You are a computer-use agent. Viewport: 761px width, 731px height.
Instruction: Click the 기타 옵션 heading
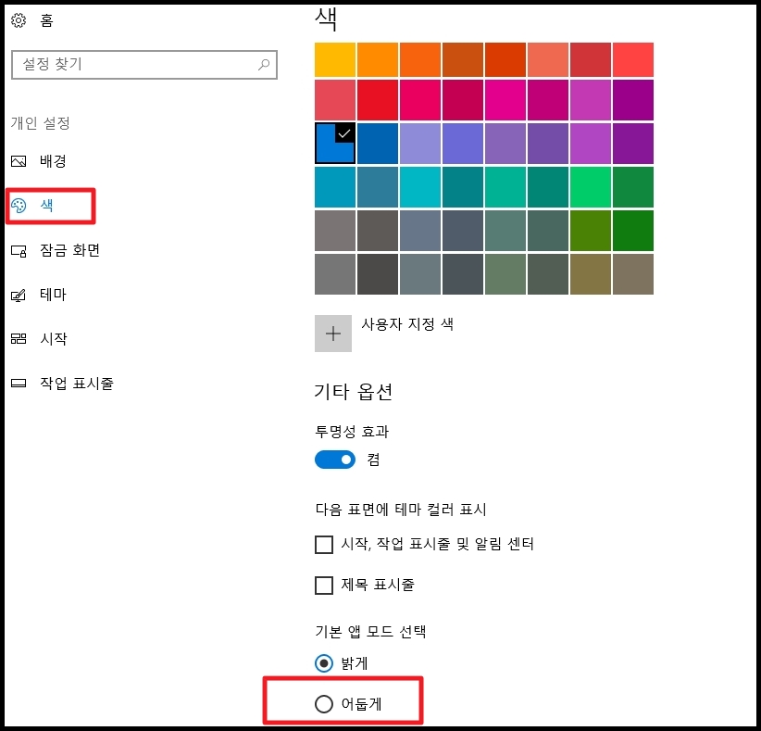[x=354, y=392]
